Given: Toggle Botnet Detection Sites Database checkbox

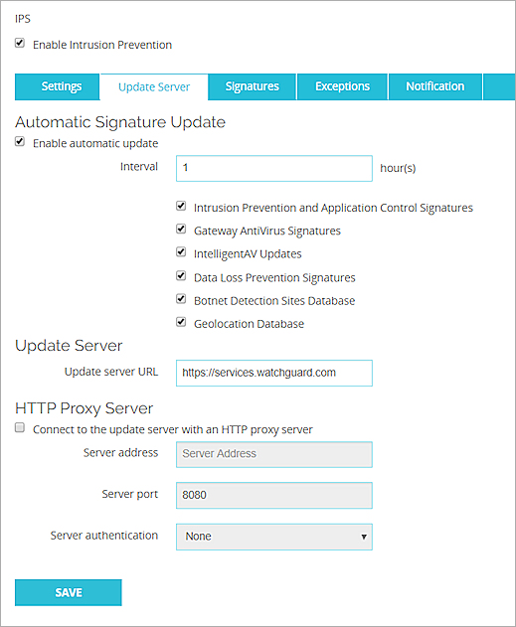Looking at the screenshot, I should point(181,299).
